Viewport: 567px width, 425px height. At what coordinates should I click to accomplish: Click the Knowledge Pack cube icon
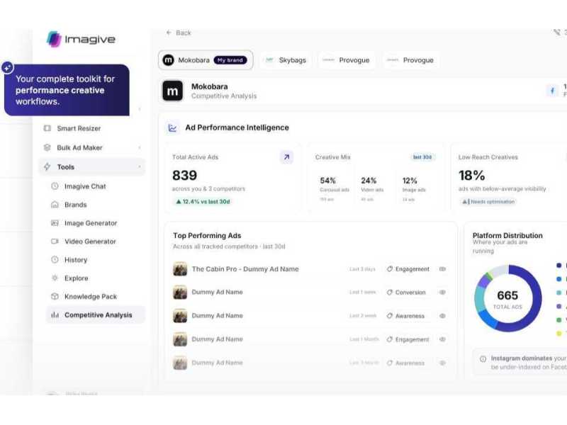tap(55, 296)
